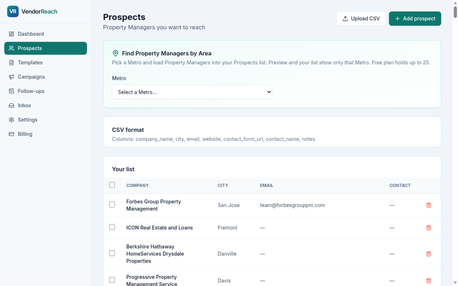Click the map pin icon by Find Property Managers
Screen dimensions: 458x286
tap(115, 53)
